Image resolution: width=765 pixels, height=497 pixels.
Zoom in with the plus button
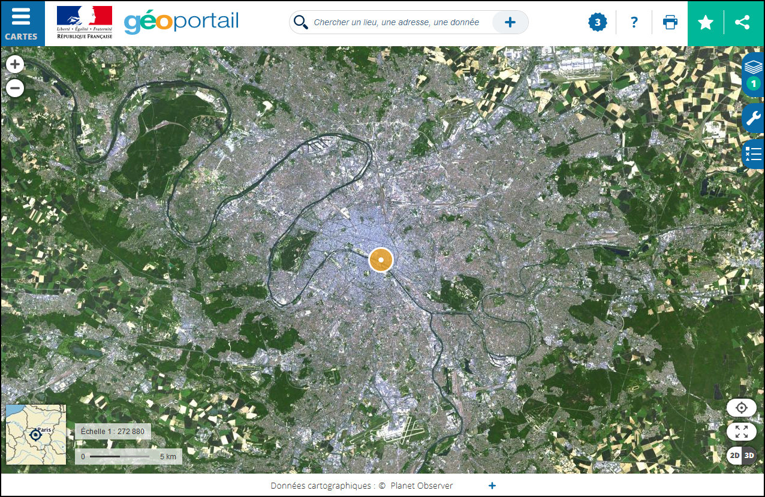[x=15, y=64]
